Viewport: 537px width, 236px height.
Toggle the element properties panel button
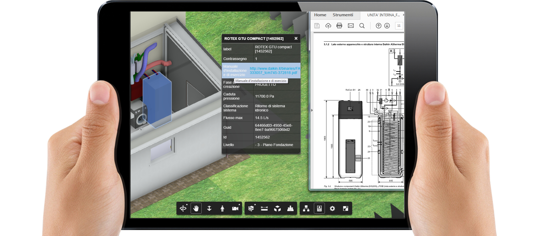coord(319,208)
